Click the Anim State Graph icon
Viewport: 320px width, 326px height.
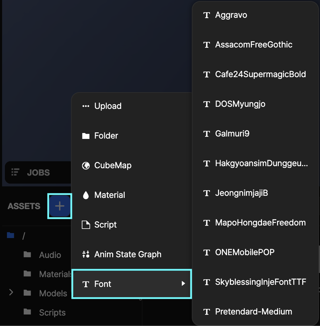point(86,254)
